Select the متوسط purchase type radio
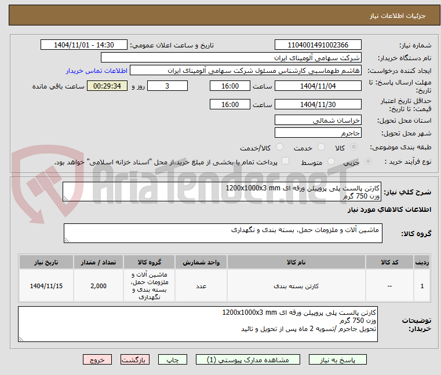Image resolution: width=441 pixels, height=375 pixels. 331,161
